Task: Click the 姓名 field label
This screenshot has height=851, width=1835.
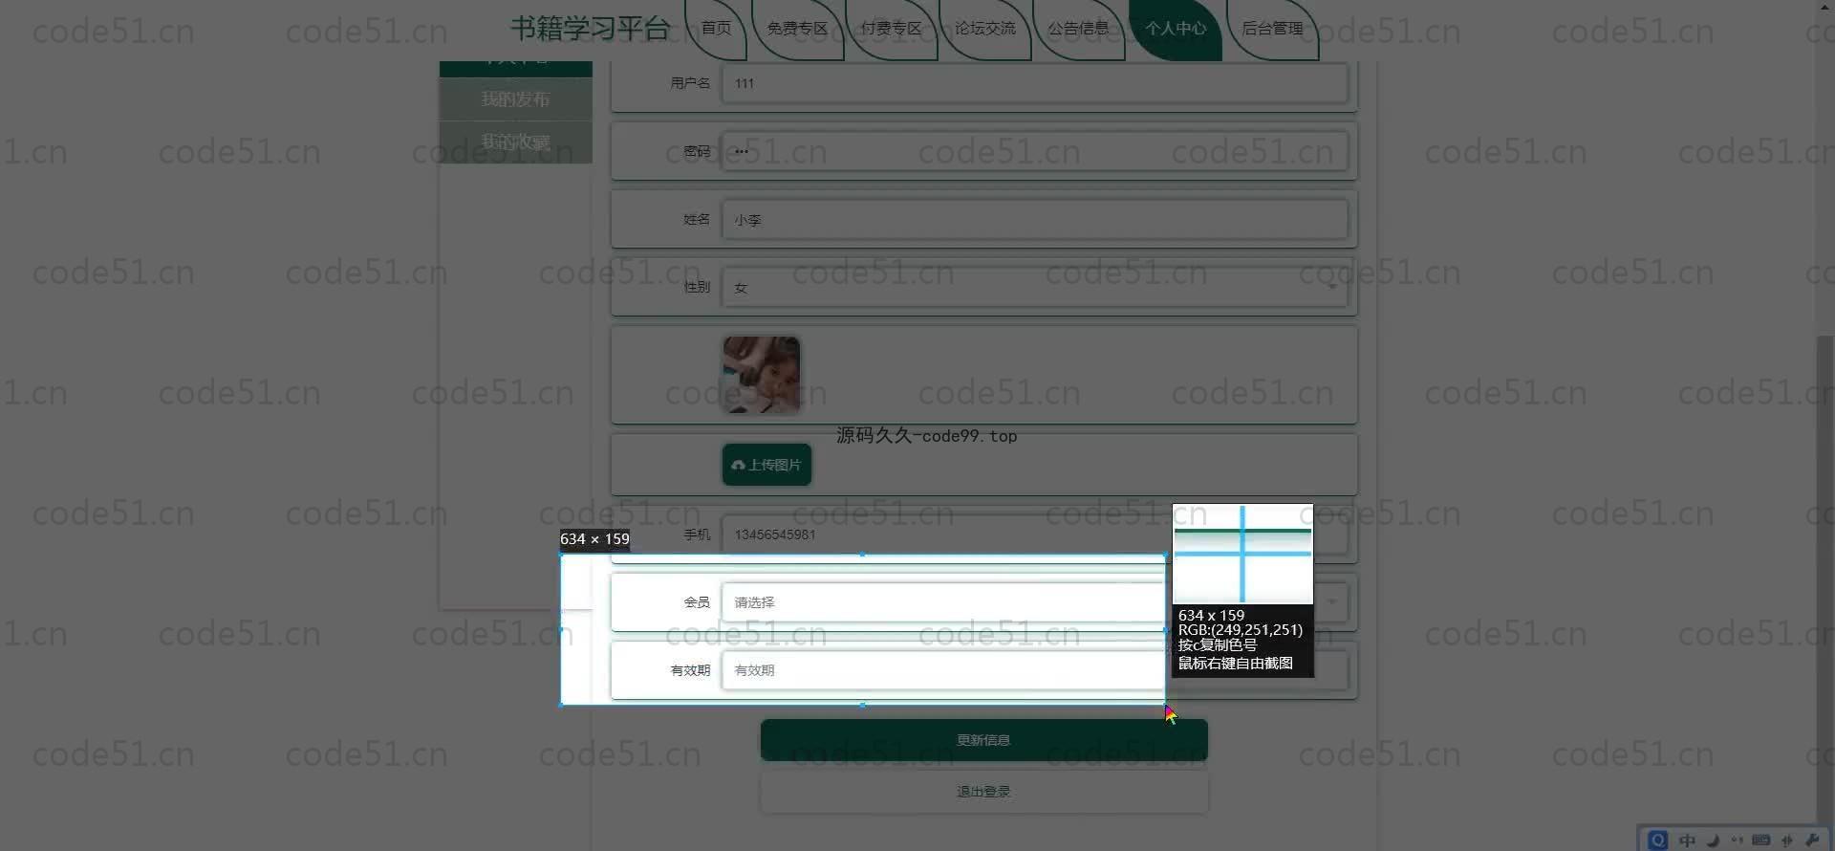Action: [697, 219]
